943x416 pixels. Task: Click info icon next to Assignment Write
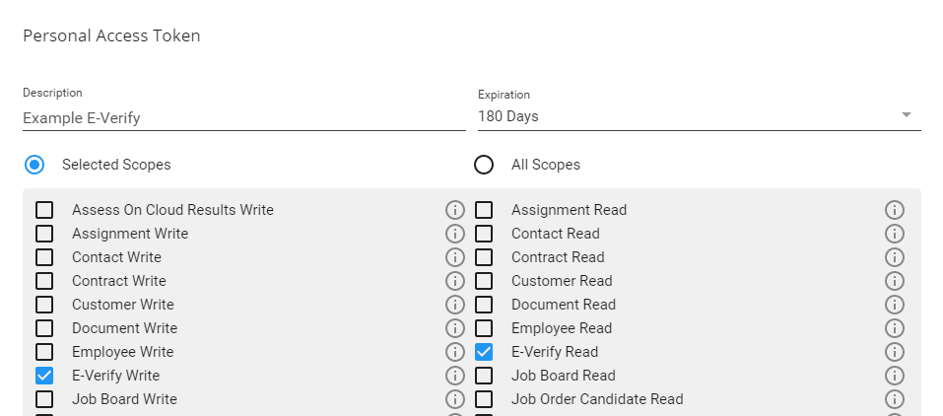click(455, 234)
